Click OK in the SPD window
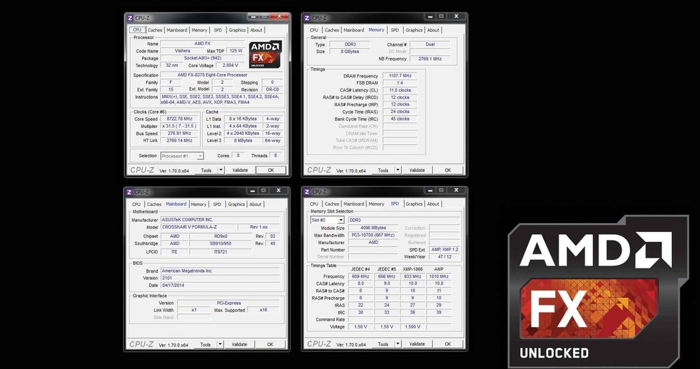The image size is (700, 369). (448, 344)
